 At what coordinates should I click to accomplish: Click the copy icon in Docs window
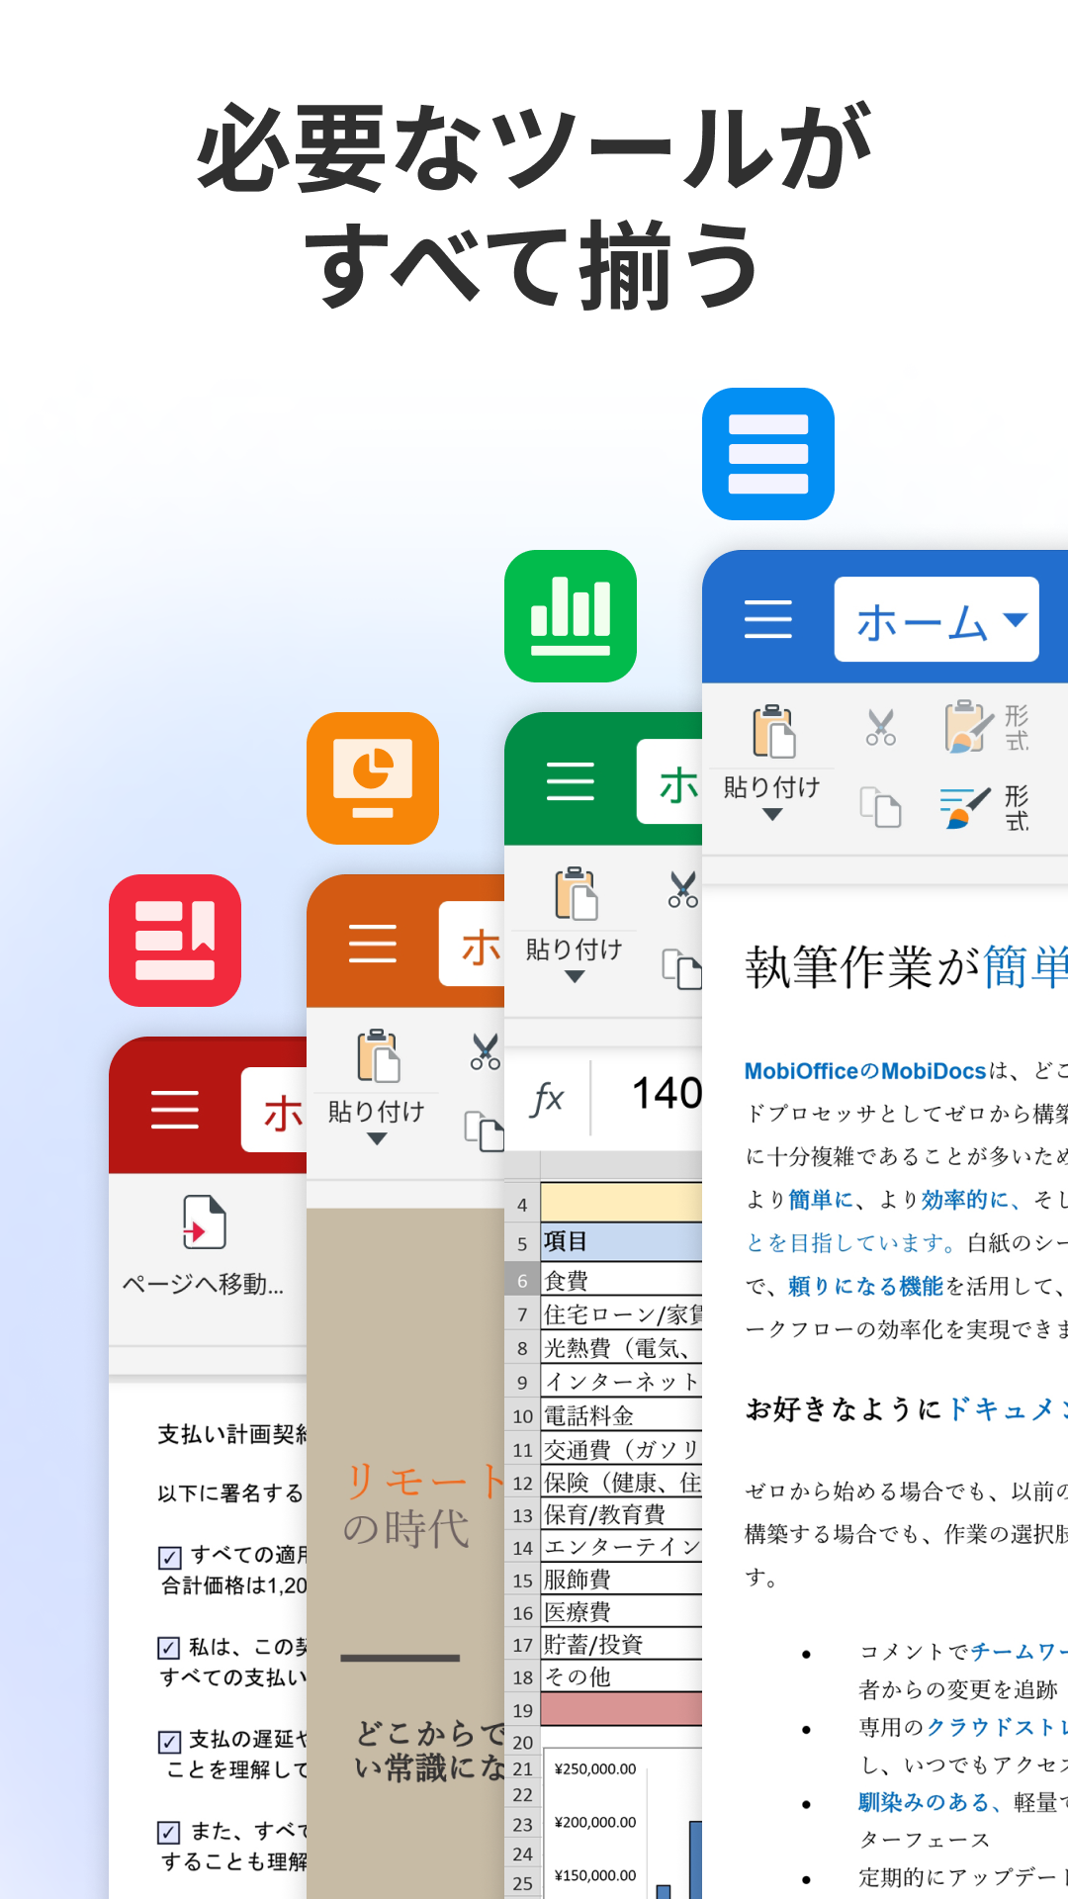[x=880, y=807]
